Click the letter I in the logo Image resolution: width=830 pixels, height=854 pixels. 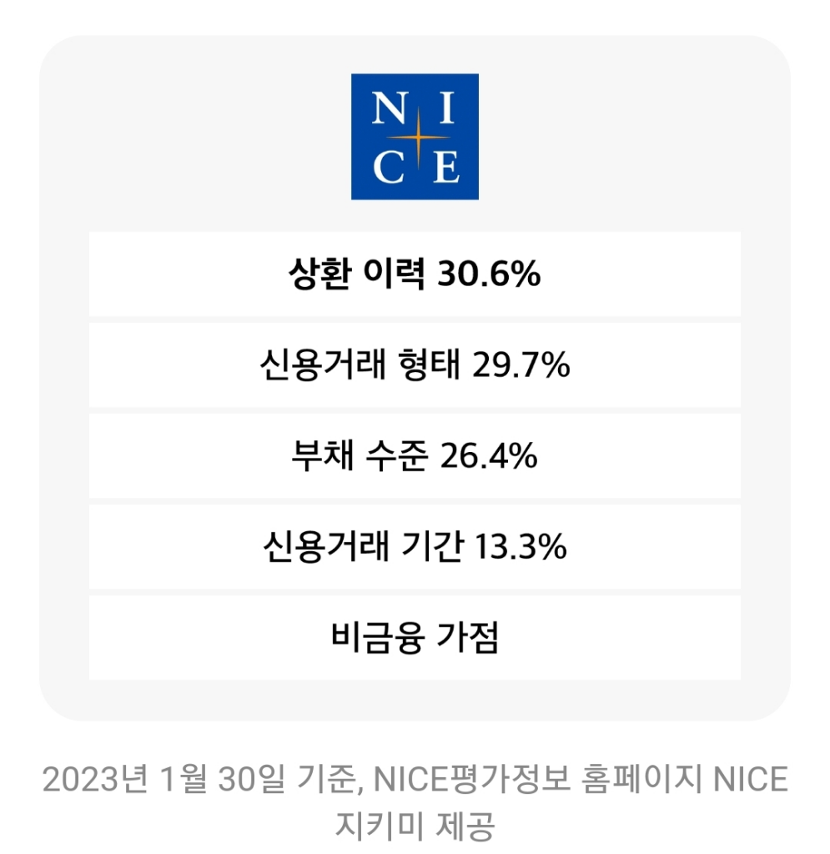446,108
